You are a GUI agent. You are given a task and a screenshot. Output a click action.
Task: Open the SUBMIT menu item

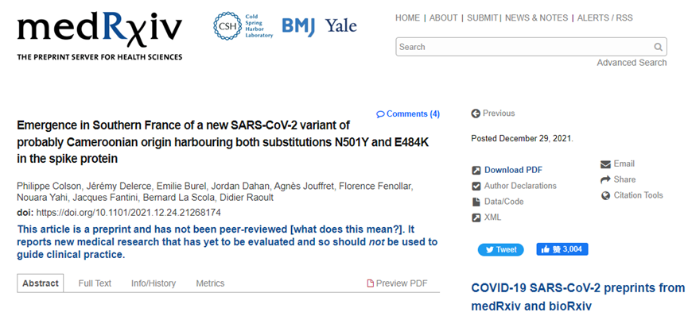(x=482, y=18)
